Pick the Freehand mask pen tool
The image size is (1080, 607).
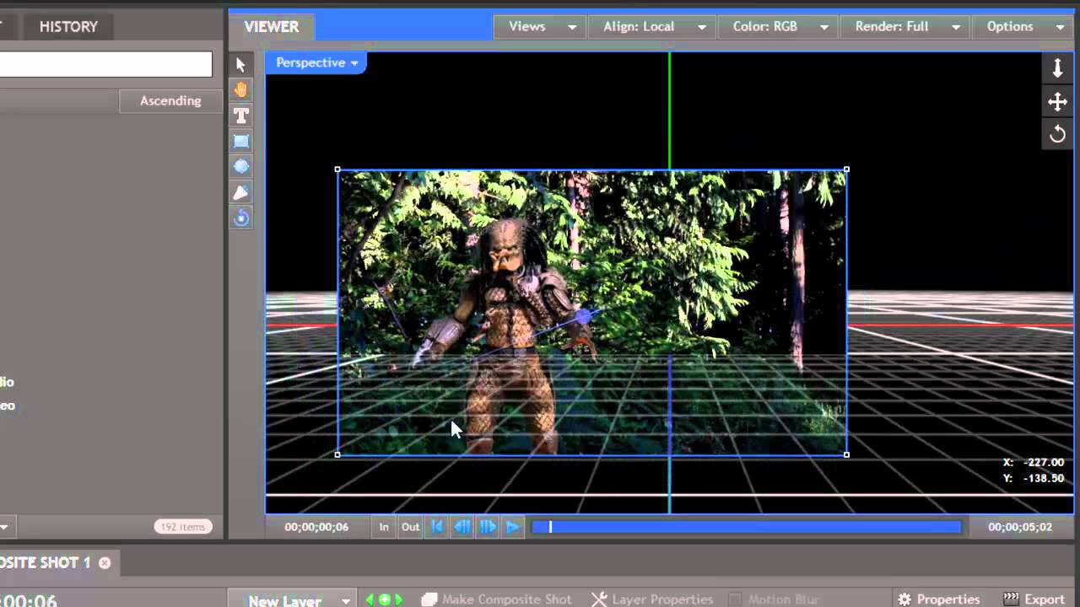coord(240,193)
